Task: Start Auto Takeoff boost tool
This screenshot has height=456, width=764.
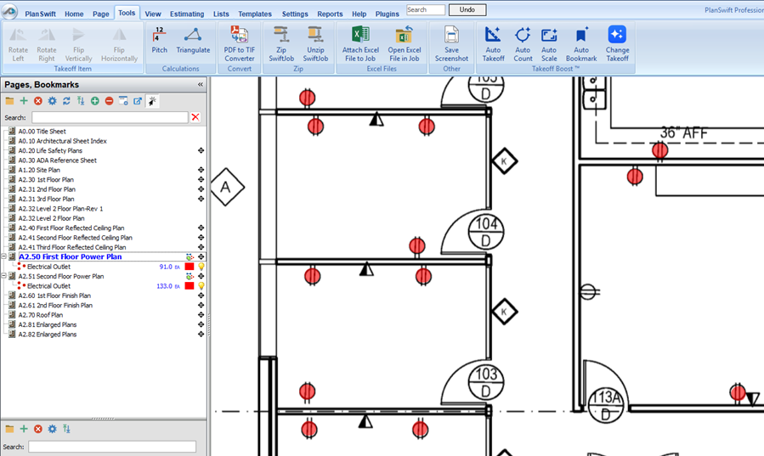Action: (x=493, y=44)
